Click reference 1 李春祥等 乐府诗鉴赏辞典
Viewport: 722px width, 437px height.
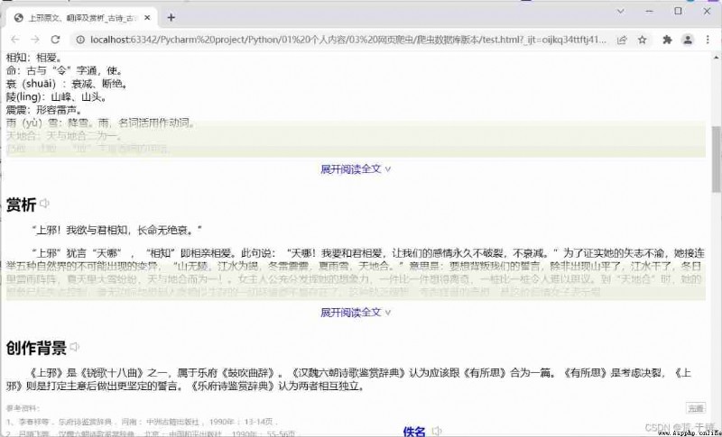[142, 422]
